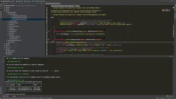Hide the Project tool window with hide icon
The image size is (176, 99).
click(43, 4)
